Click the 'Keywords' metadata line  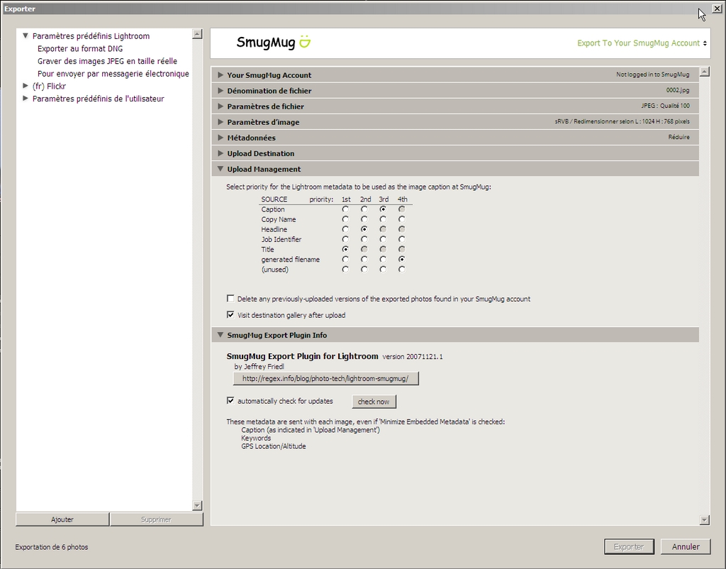coord(256,438)
